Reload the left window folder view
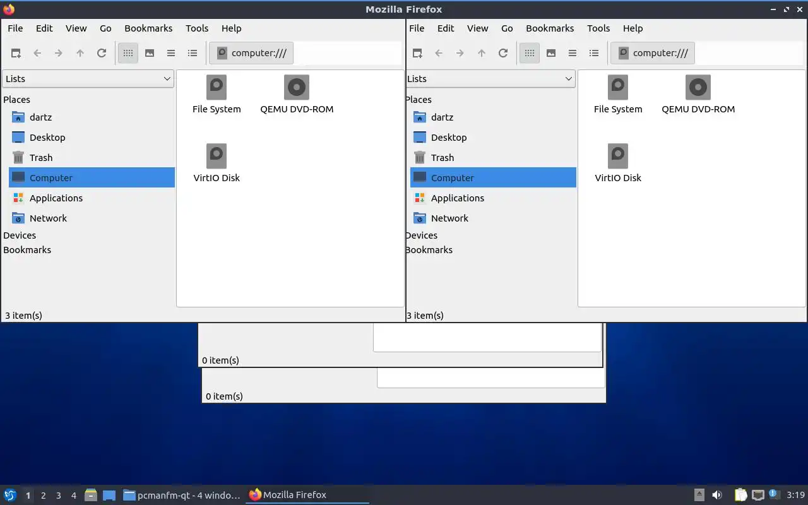The height and width of the screenshot is (505, 808). [x=102, y=53]
